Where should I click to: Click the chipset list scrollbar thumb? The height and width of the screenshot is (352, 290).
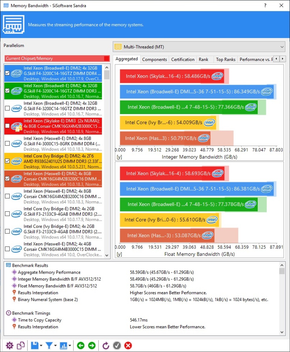(107, 75)
